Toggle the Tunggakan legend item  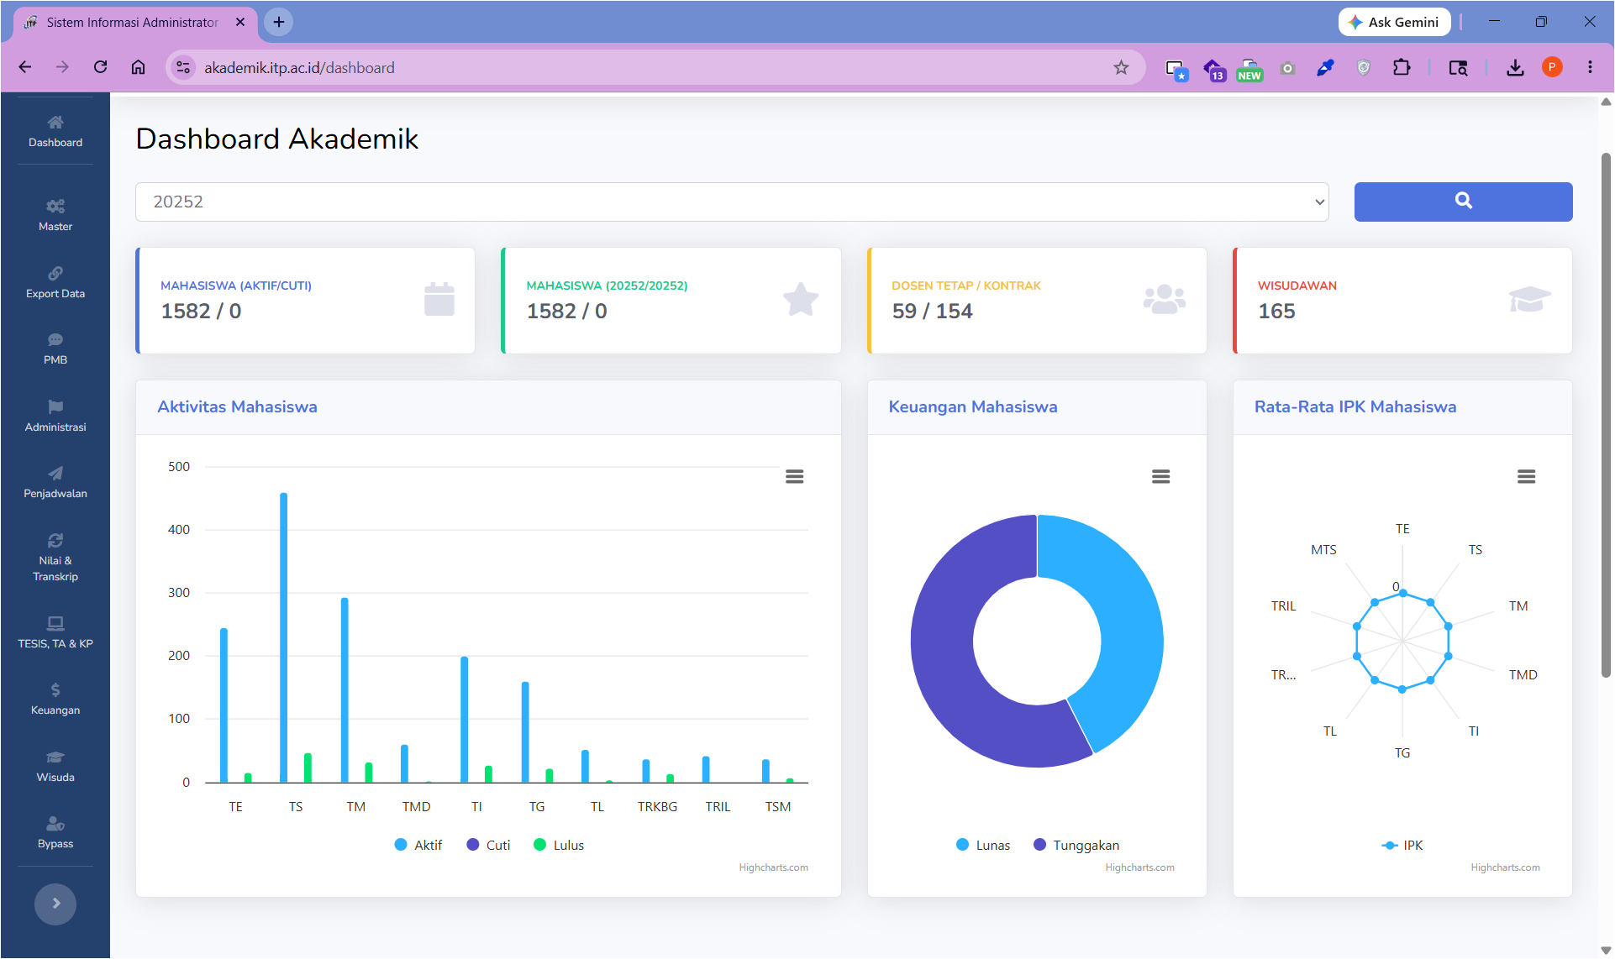tap(1076, 845)
